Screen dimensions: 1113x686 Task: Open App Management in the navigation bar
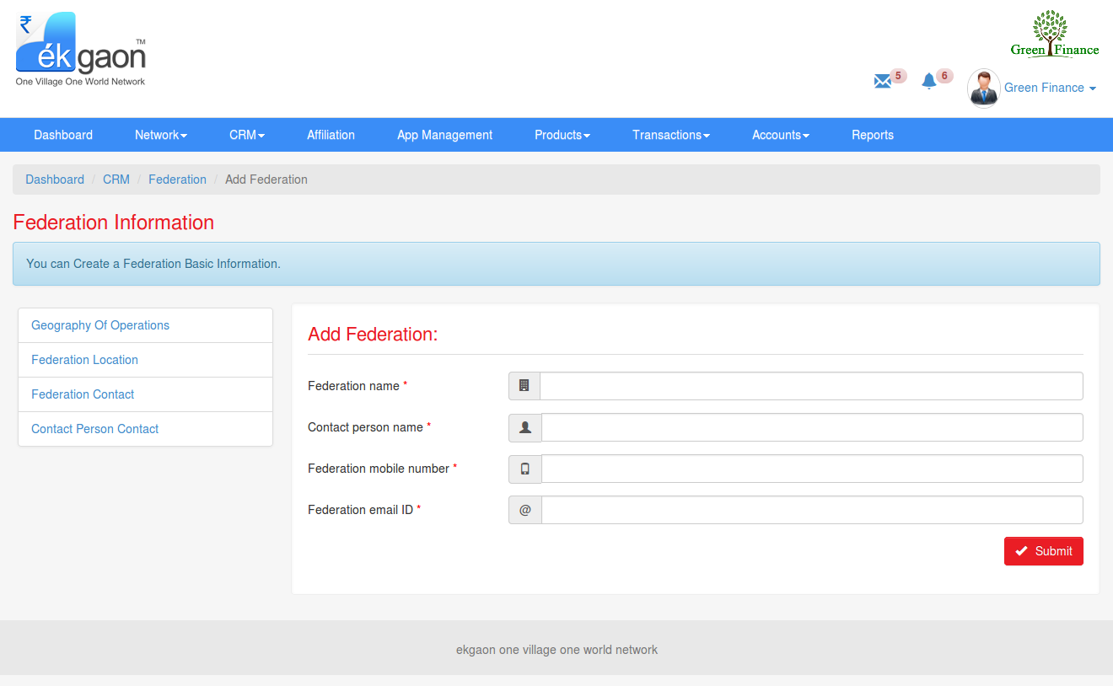click(445, 135)
